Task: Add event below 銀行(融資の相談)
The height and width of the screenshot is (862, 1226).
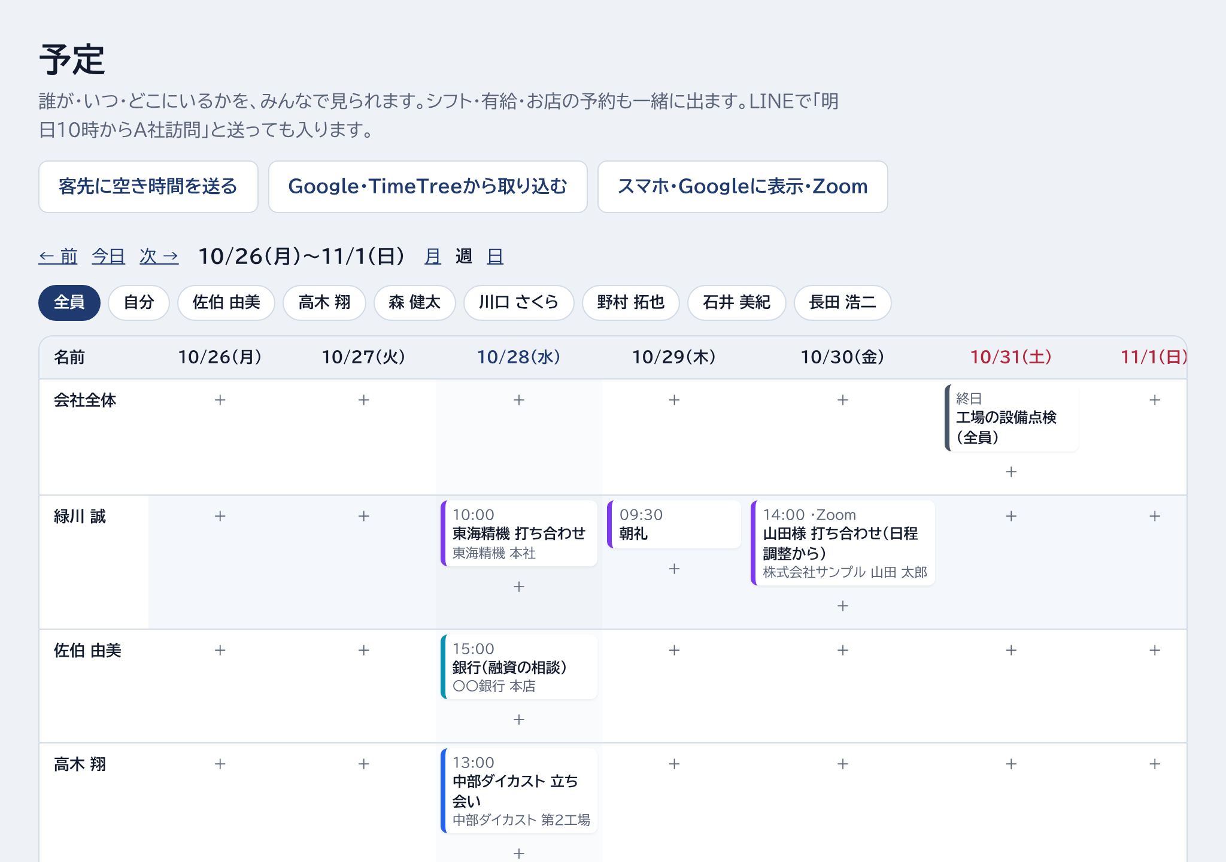Action: pyautogui.click(x=519, y=720)
